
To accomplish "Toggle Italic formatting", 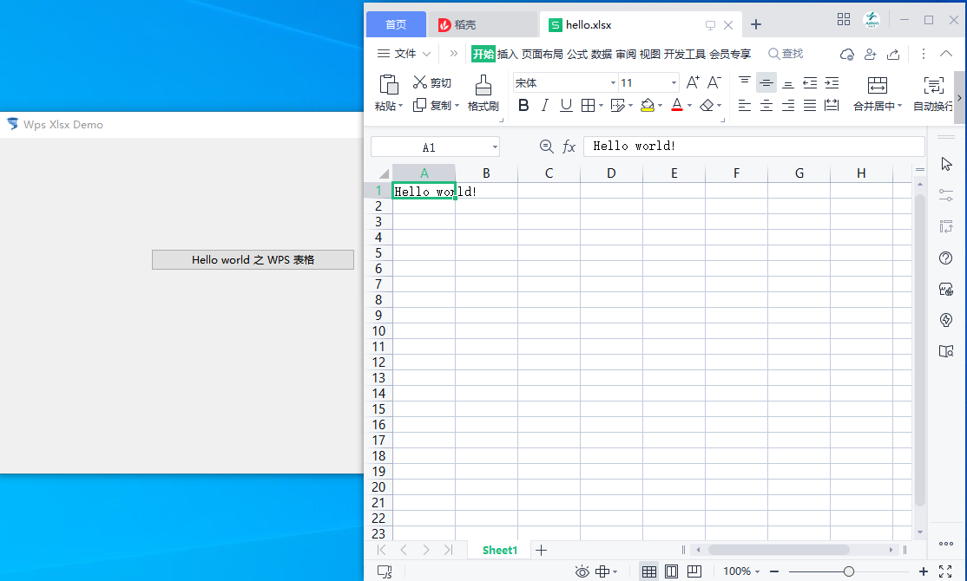I will [x=544, y=106].
